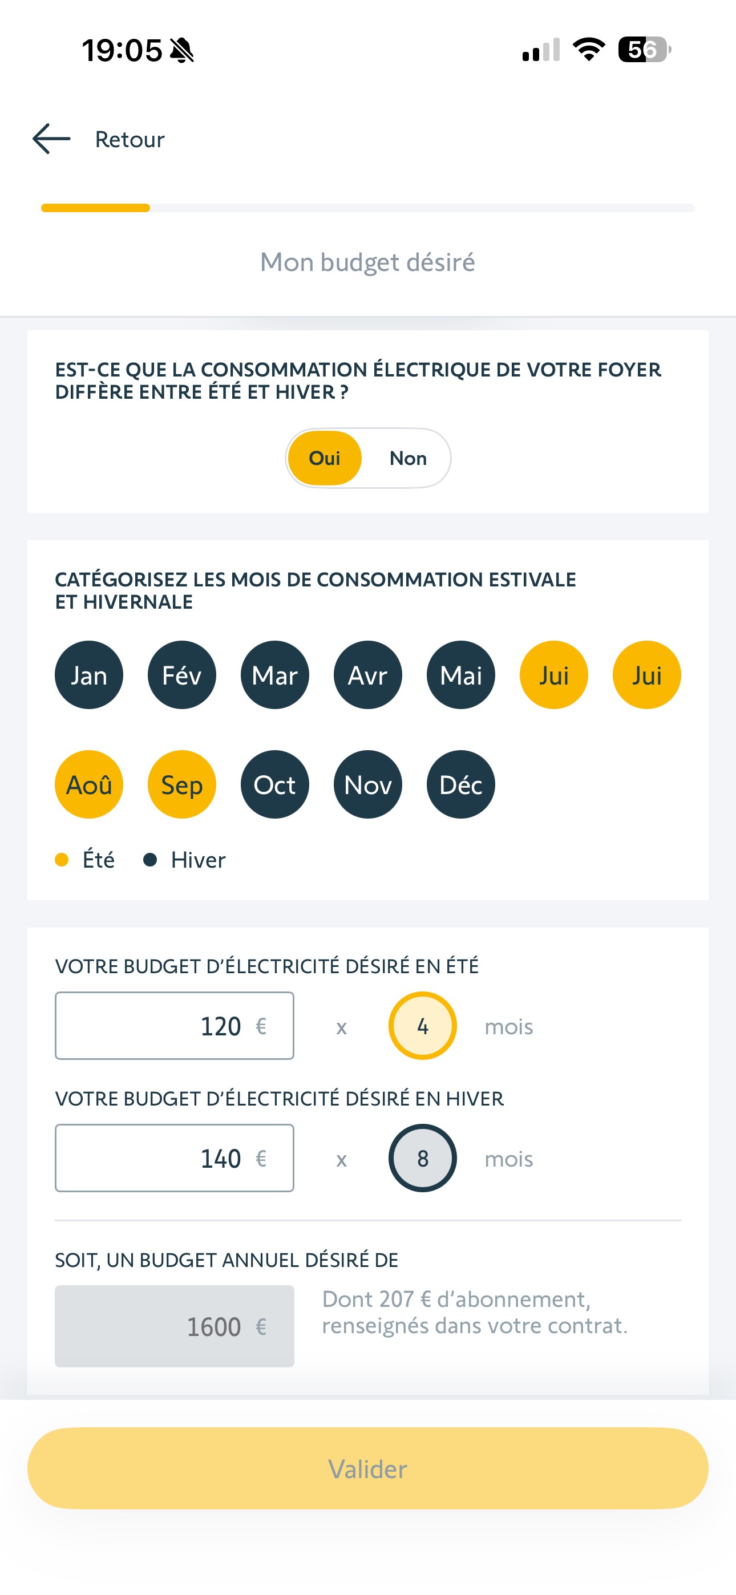Image resolution: width=736 pixels, height=1595 pixels.
Task: Tap the Retour link
Action: pos(130,139)
